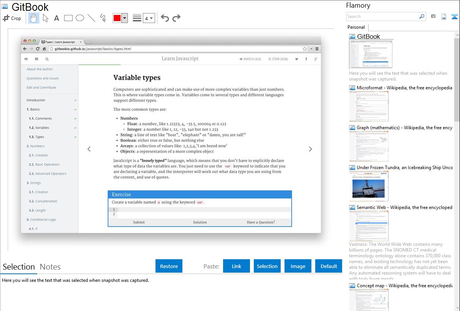Click the browser back arrow in the snapshot
This screenshot has width=460, height=311.
[x=25, y=49]
